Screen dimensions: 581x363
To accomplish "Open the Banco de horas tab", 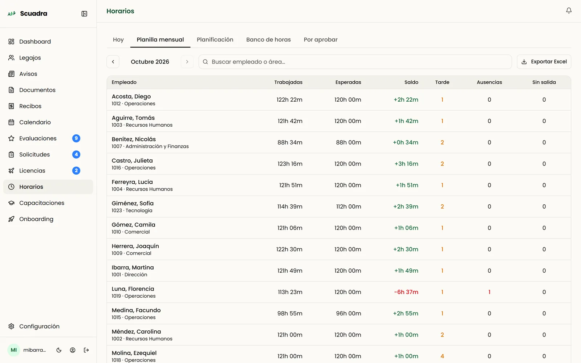I will coord(268,40).
